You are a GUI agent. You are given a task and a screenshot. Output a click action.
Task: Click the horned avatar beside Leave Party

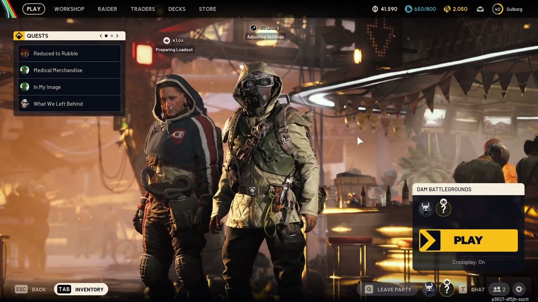tap(429, 289)
